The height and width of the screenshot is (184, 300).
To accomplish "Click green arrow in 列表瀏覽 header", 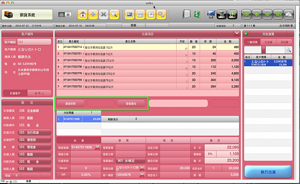I will pyautogui.click(x=247, y=34).
